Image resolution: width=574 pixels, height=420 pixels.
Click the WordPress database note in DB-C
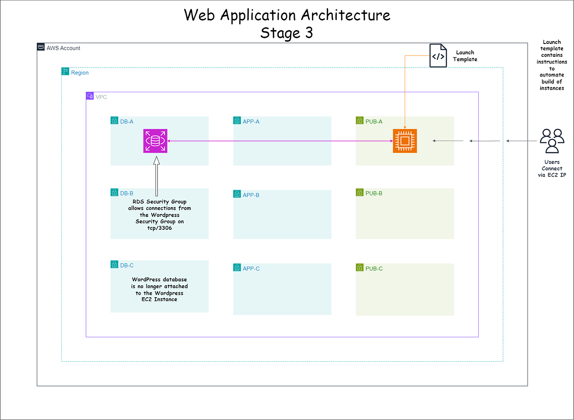pos(159,289)
